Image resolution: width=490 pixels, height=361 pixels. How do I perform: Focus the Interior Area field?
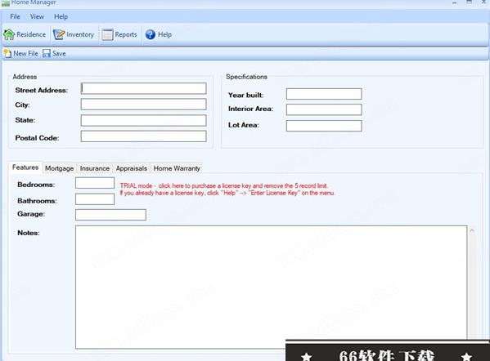[x=324, y=109]
